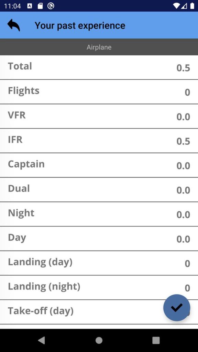Tap the Android back navigation triangle
This screenshot has height=352, width=198.
[x=41, y=340]
